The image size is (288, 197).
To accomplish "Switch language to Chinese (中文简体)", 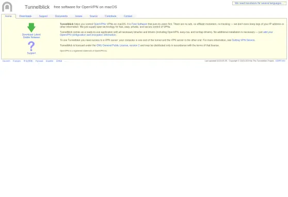I will [28, 61].
